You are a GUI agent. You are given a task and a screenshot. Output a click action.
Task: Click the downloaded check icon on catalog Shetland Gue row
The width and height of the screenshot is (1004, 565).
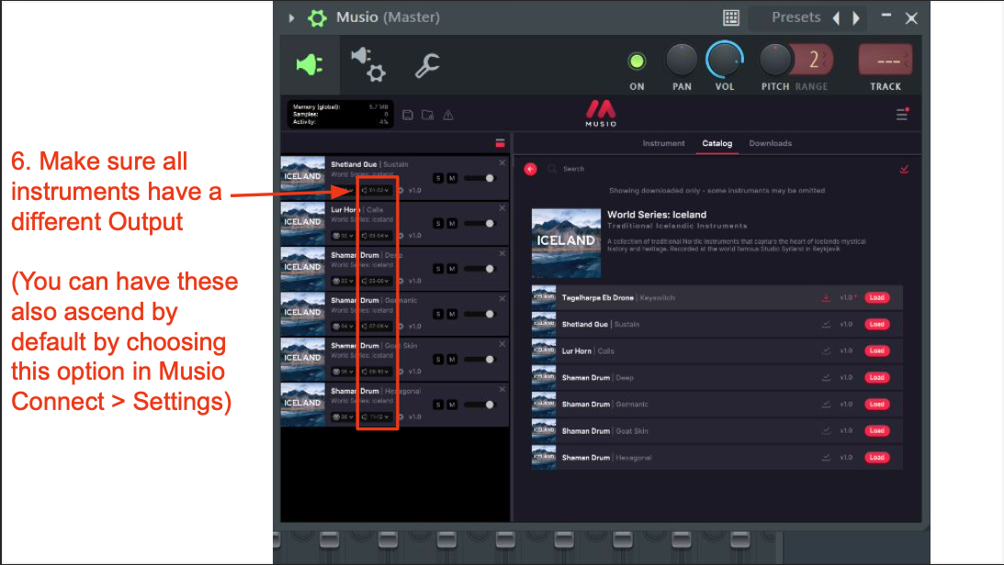coord(826,325)
